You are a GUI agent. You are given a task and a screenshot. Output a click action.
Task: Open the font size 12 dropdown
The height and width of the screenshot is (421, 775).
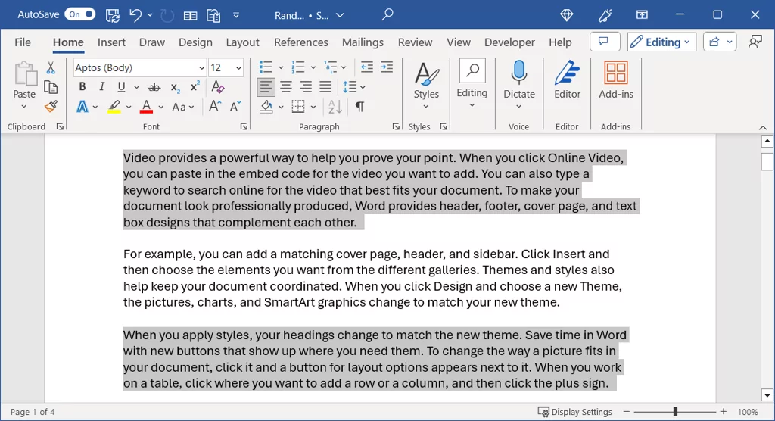(x=238, y=68)
